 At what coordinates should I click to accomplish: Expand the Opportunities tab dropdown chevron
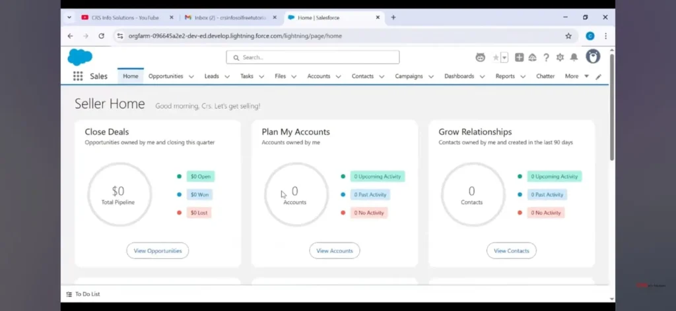click(x=191, y=76)
